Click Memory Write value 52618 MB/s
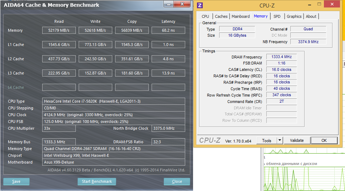345x191 pixels. tap(95, 30)
